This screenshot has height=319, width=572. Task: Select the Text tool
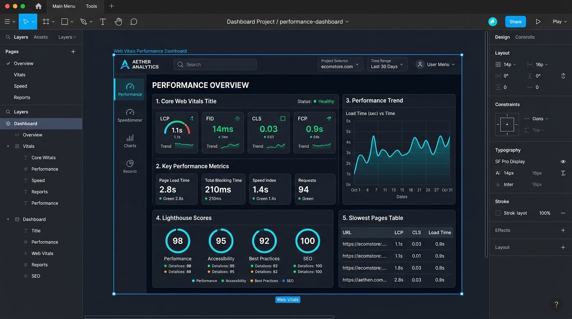click(103, 22)
